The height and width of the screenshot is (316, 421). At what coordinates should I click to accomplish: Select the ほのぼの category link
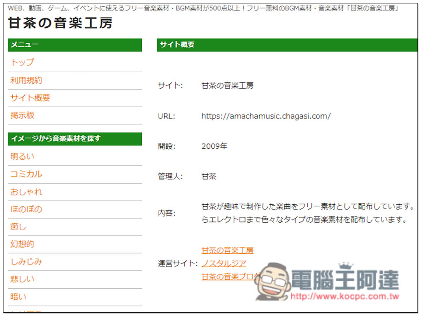coord(26,209)
